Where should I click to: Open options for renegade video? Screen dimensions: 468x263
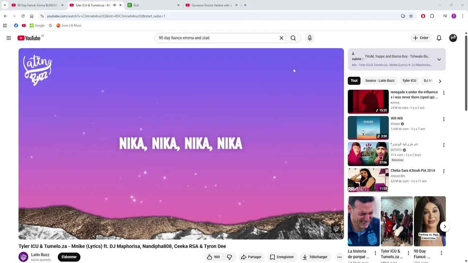coord(444,93)
